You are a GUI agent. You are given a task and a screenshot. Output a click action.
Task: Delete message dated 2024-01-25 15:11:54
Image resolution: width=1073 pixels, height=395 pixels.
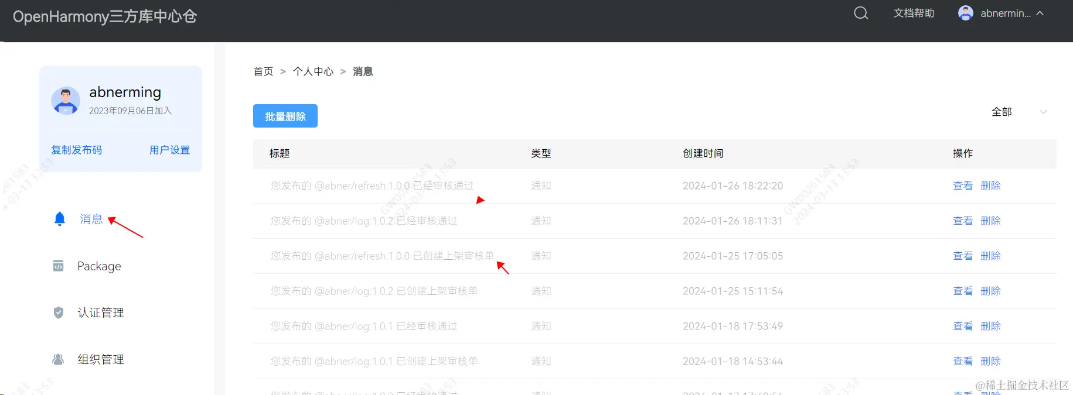[991, 291]
